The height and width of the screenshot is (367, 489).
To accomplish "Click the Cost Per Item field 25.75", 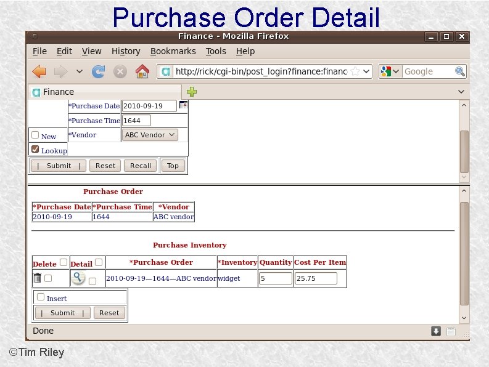I will (316, 278).
